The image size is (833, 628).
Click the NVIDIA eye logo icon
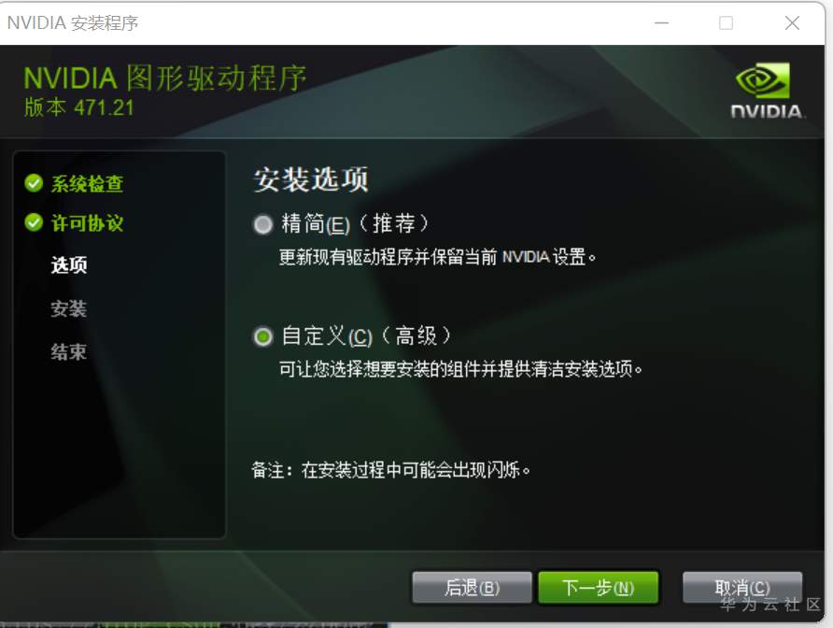click(763, 80)
